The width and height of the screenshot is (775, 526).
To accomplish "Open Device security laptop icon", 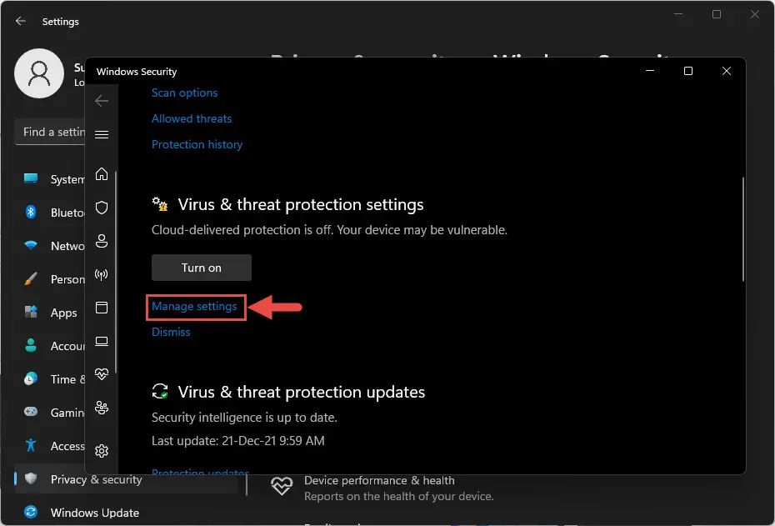I will [102, 341].
